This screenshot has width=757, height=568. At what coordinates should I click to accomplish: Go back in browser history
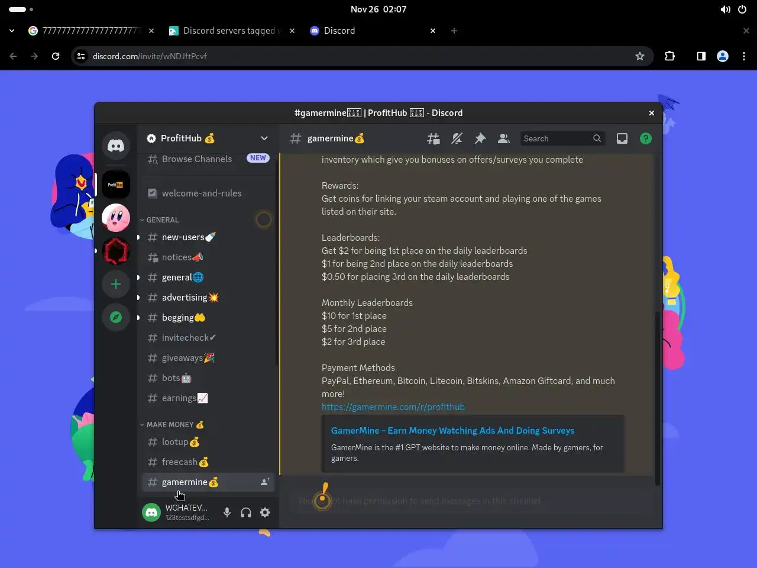click(x=13, y=56)
